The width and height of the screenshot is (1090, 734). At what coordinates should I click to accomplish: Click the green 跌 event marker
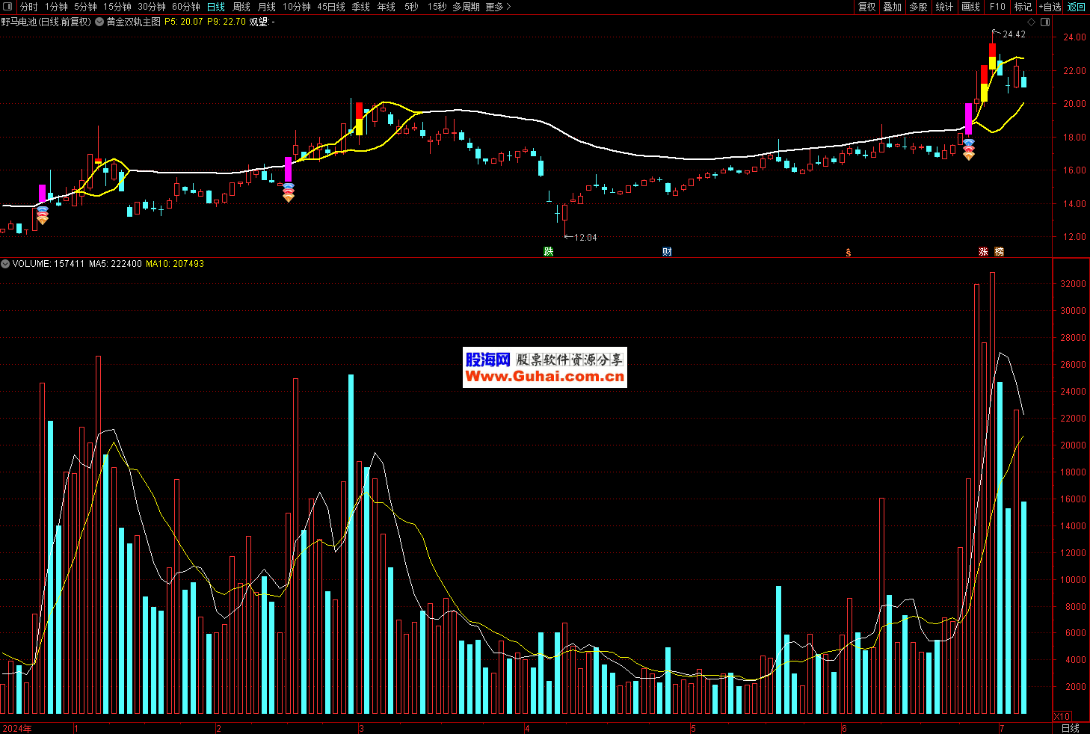coord(549,252)
